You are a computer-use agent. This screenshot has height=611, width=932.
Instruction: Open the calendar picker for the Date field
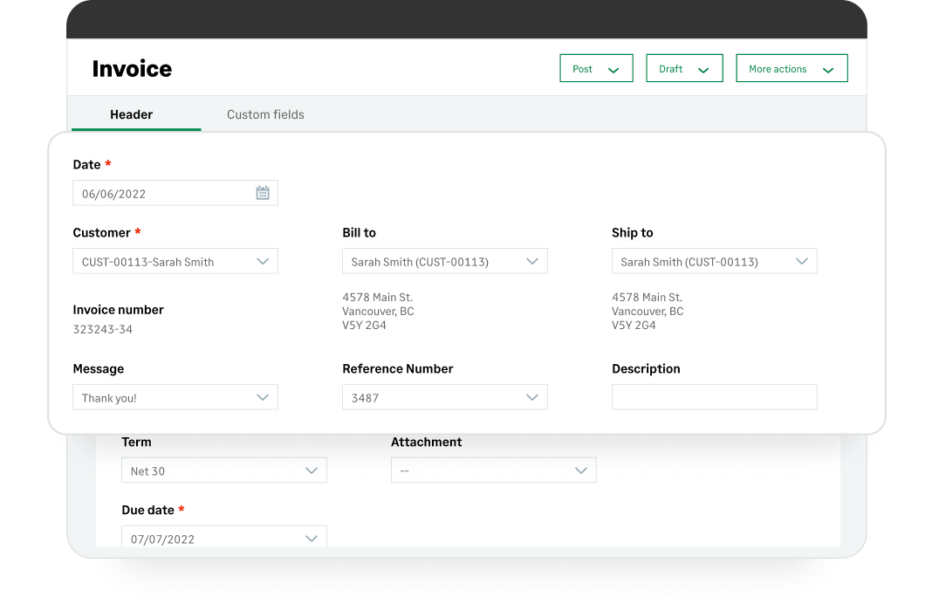[263, 192]
